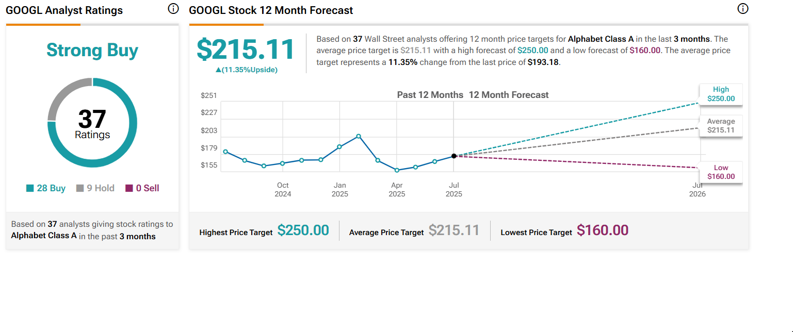Toggle the 28 Buy legend item
This screenshot has width=793, height=332.
click(45, 188)
